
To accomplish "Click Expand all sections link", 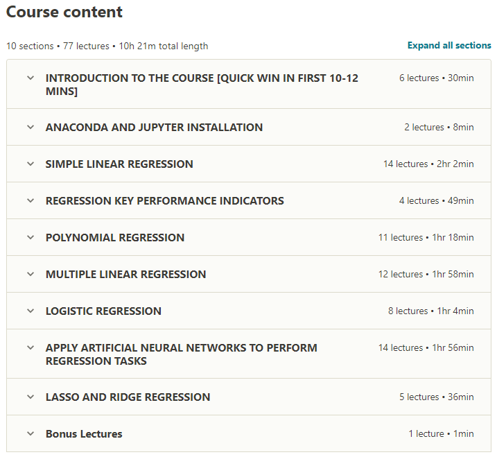I will [449, 46].
